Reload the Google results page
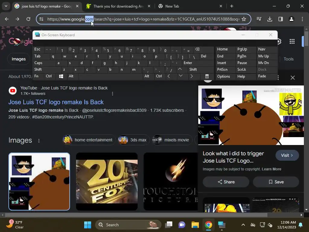 28,19
